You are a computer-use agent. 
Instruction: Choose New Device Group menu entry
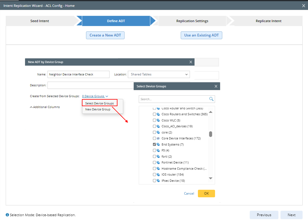coord(98,109)
